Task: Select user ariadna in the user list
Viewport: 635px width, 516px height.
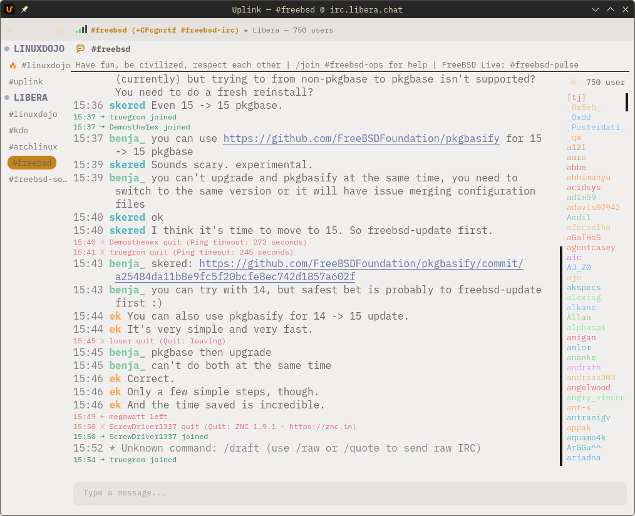Action: (x=584, y=458)
